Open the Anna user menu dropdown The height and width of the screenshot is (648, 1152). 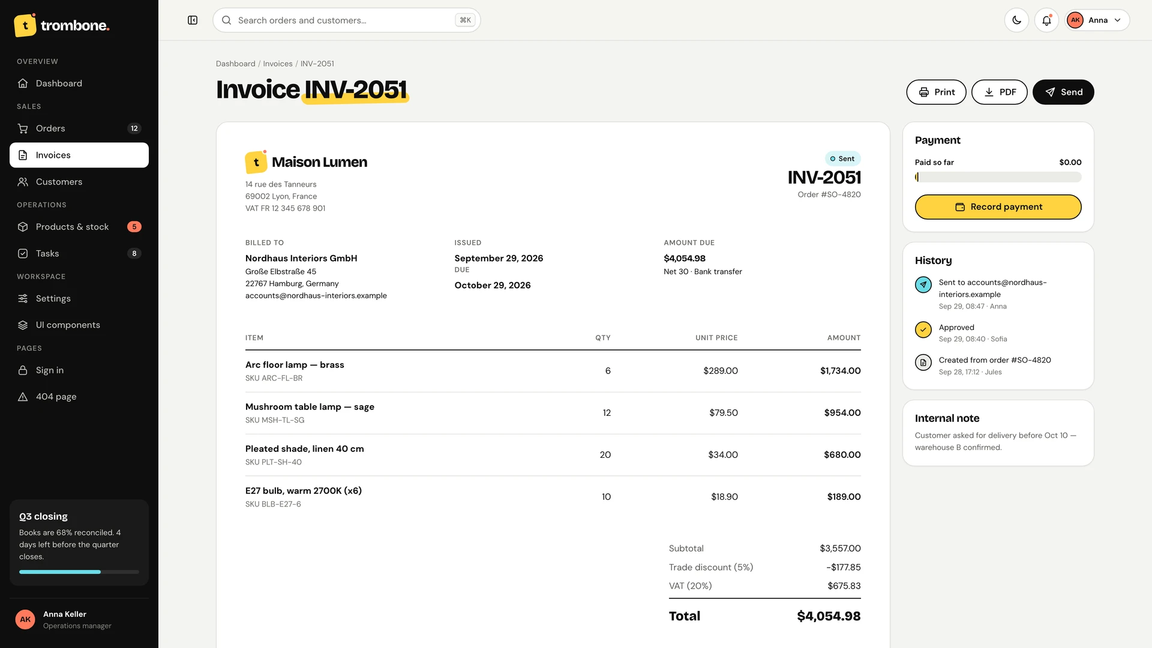1097,20
